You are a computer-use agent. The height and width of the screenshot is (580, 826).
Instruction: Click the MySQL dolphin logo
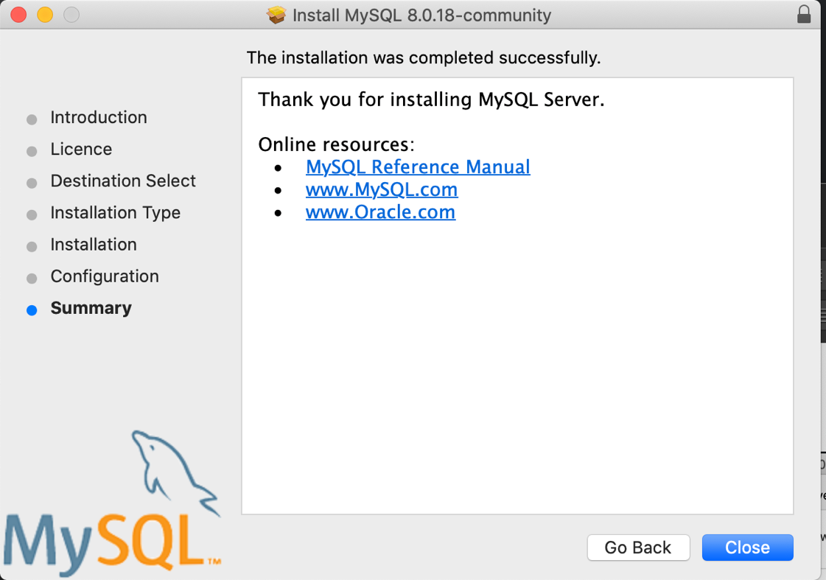[113, 503]
